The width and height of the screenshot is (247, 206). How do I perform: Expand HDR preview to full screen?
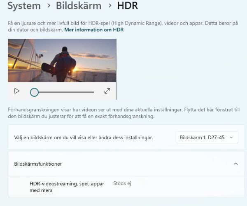107,91
